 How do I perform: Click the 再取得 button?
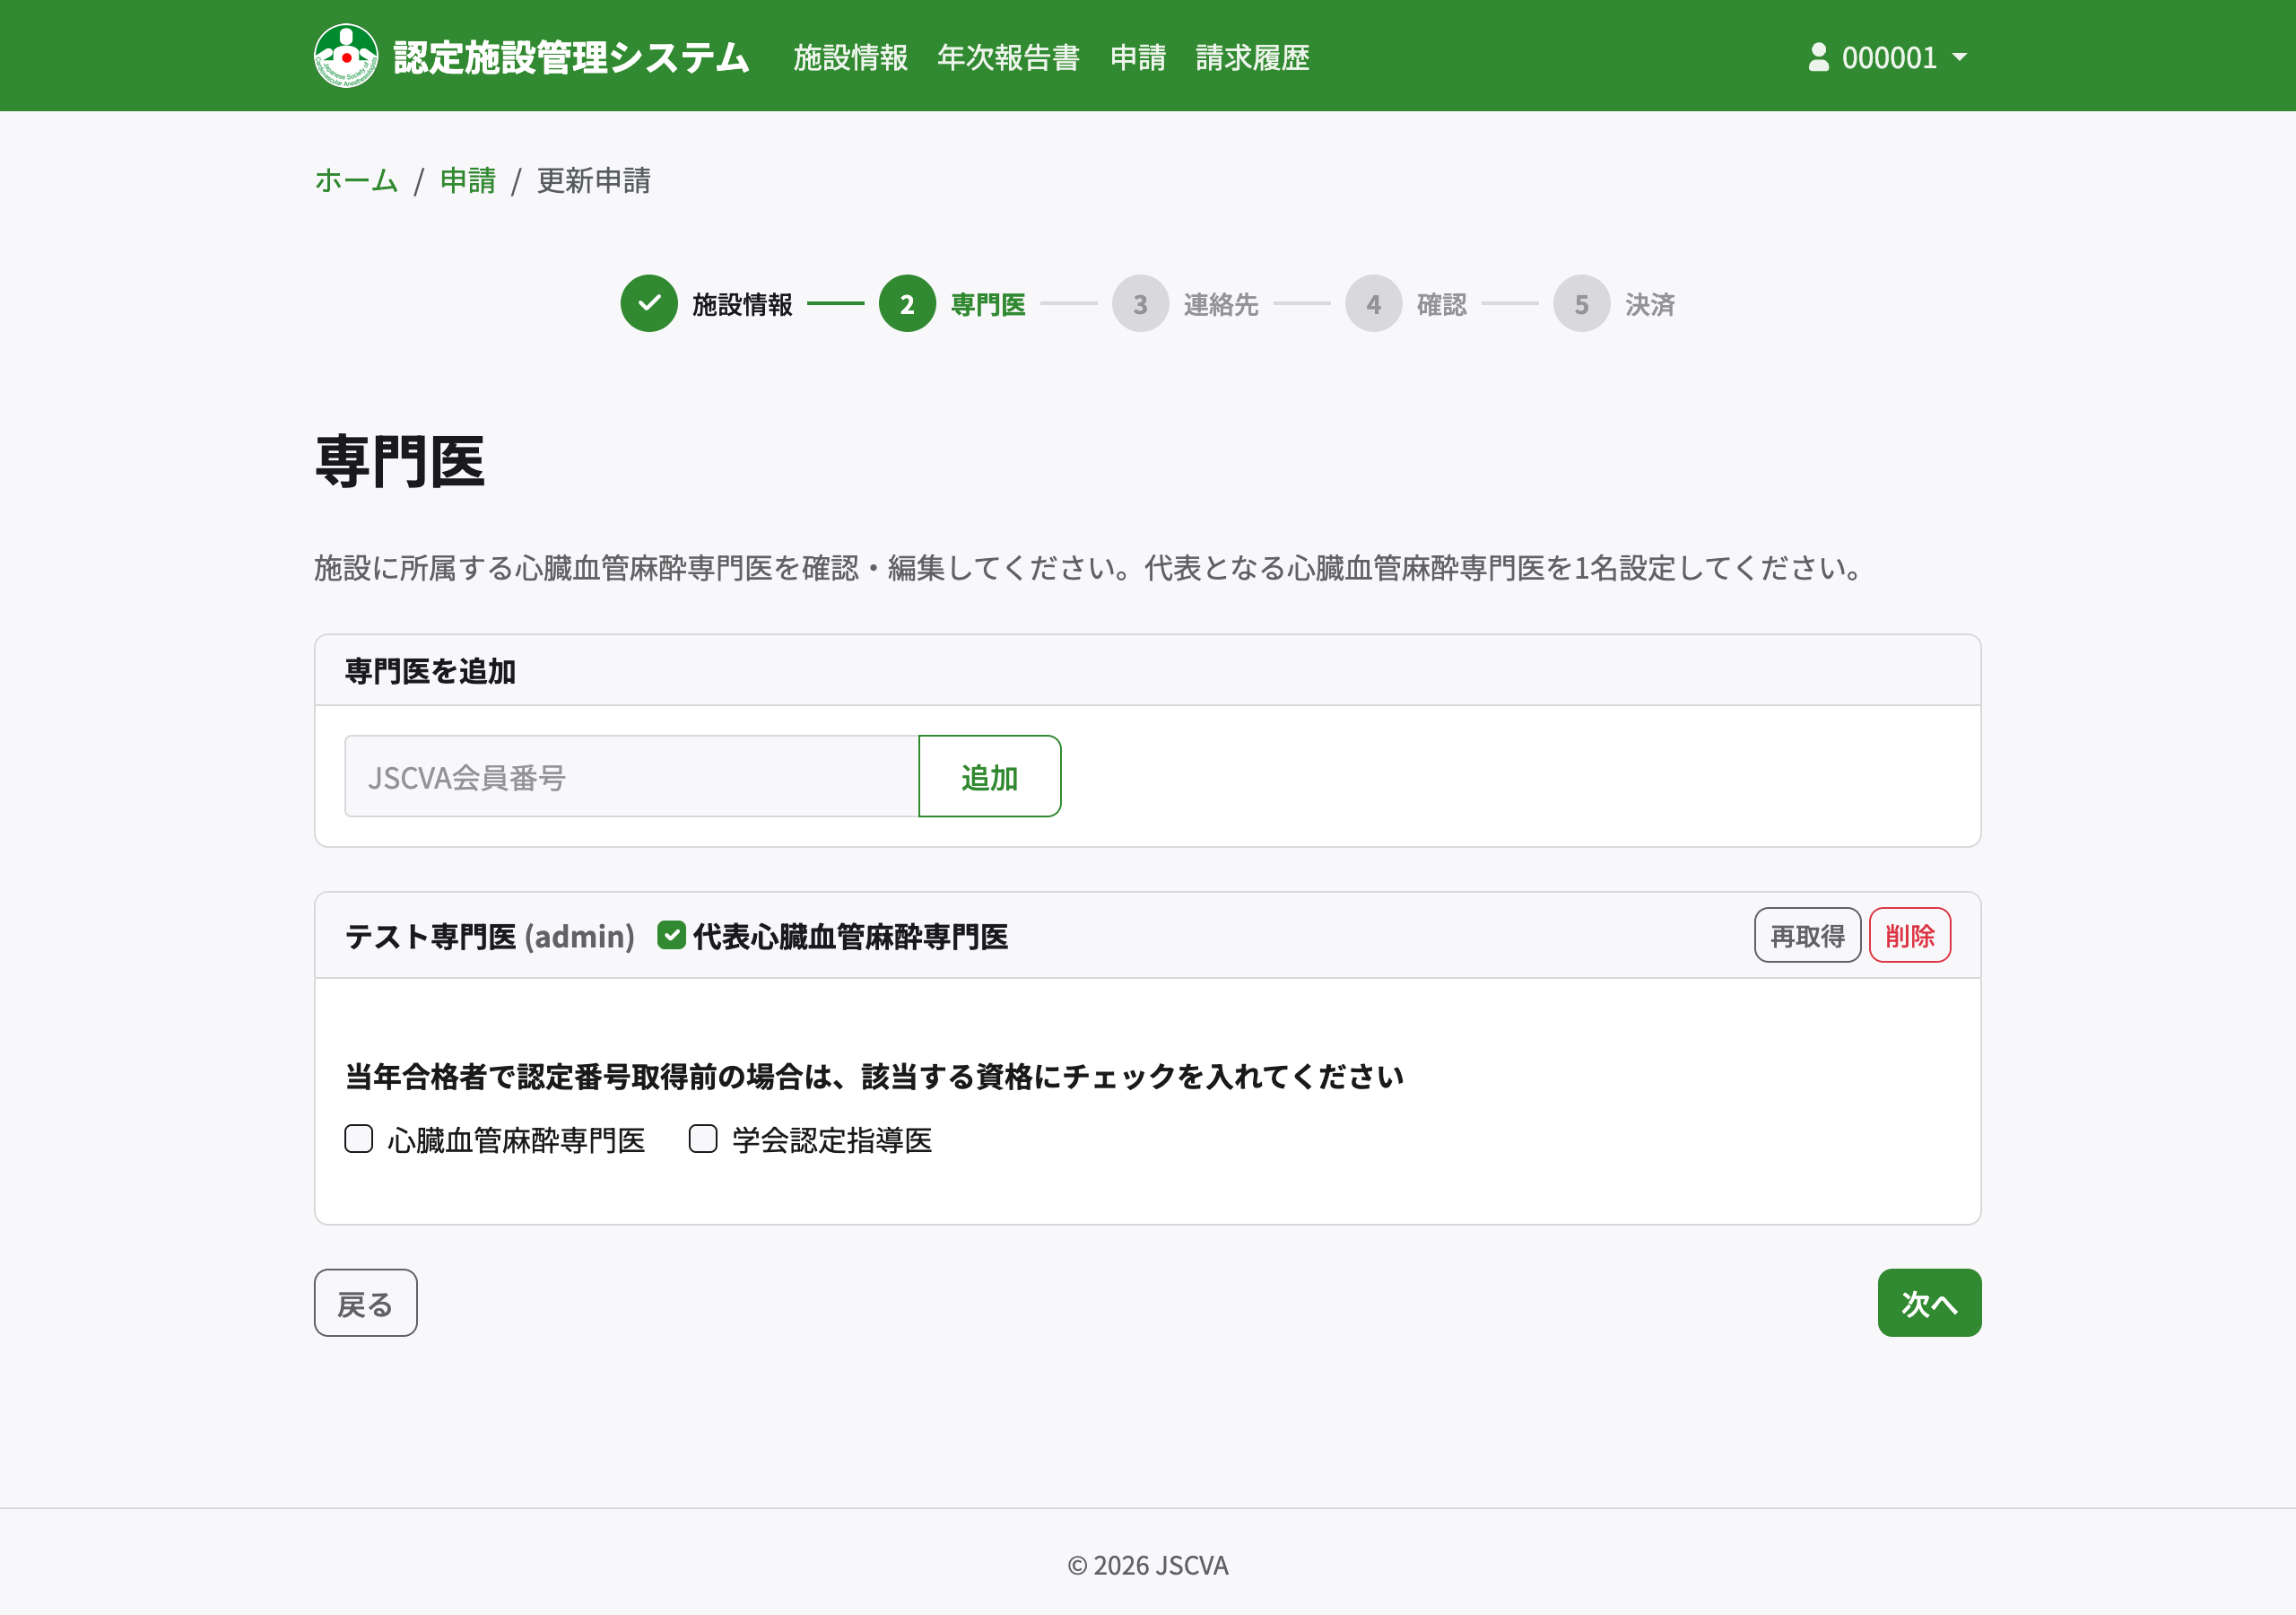[1806, 935]
